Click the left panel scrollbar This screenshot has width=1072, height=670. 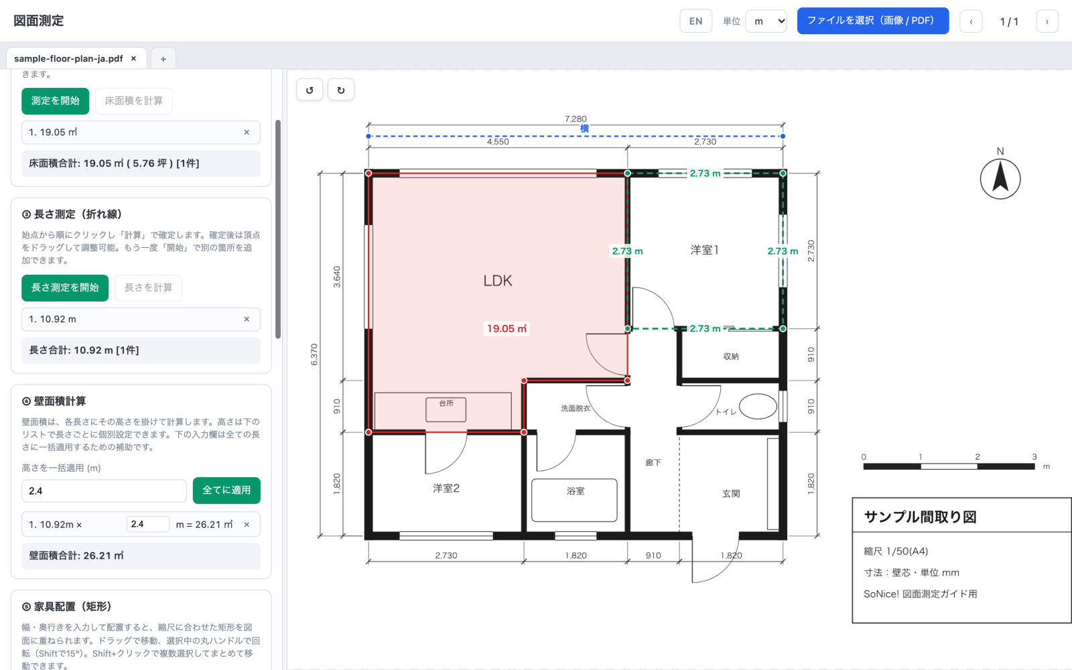click(x=278, y=229)
